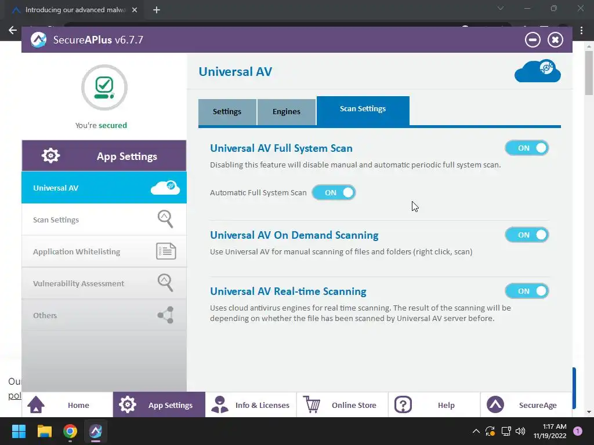Click the volume speaker tray icon
594x445 pixels.
point(520,431)
